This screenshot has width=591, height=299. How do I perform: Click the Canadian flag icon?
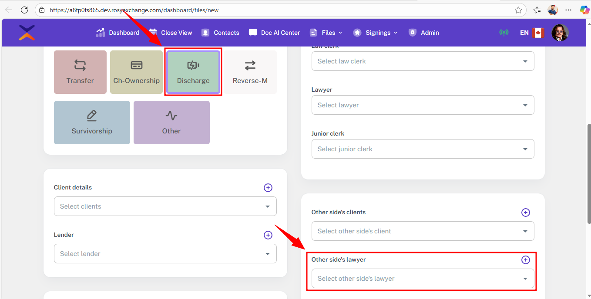538,33
